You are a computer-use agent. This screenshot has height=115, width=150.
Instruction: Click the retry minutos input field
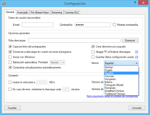(x=66, y=89)
